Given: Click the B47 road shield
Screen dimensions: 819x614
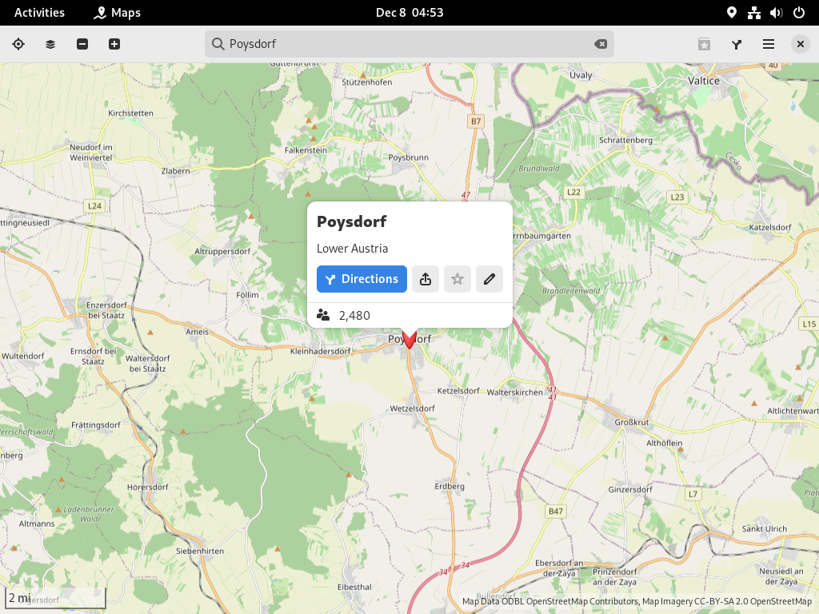Looking at the screenshot, I should point(556,511).
